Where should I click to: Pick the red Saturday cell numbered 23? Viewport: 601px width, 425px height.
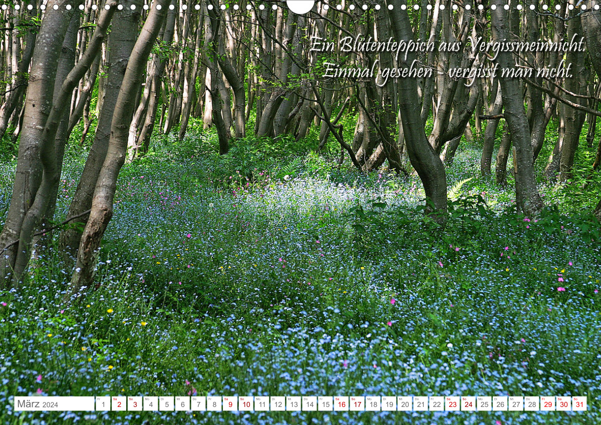pyautogui.click(x=453, y=403)
